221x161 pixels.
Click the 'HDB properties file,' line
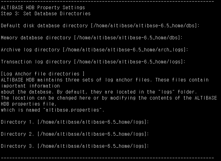[x=29, y=104]
